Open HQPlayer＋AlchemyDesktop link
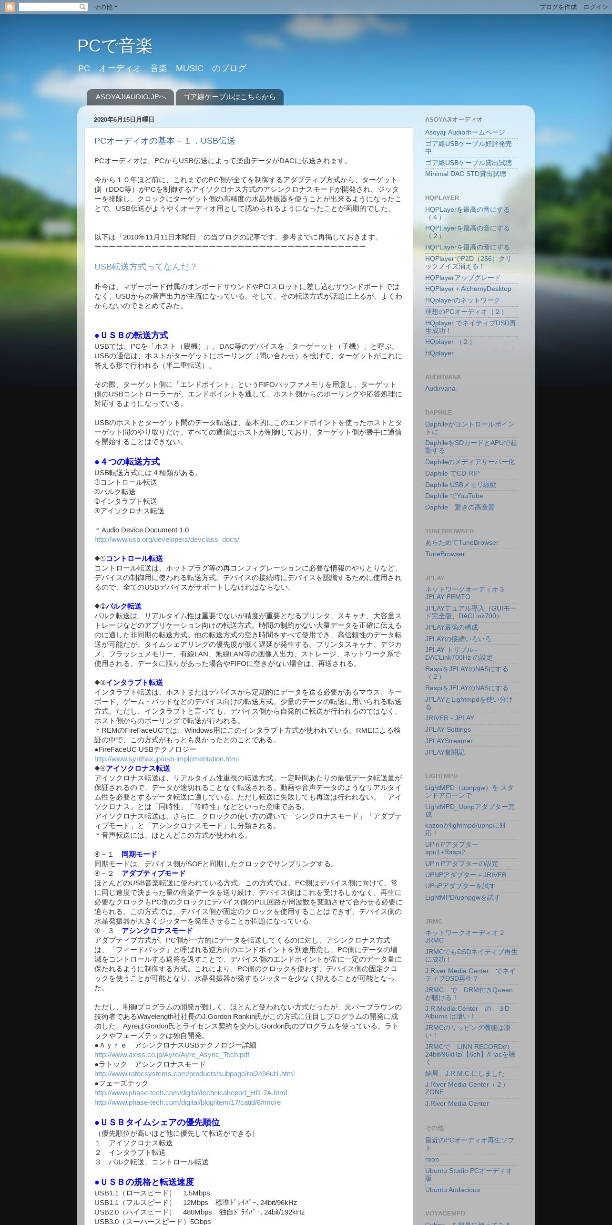612x1225 pixels. tap(468, 289)
